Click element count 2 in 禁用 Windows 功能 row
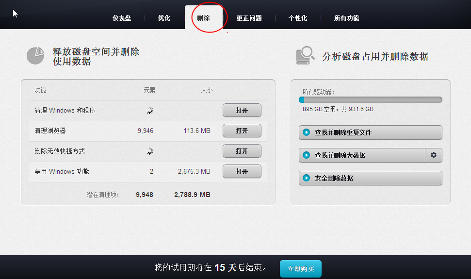Image resolution: width=471 pixels, height=279 pixels. click(151, 171)
